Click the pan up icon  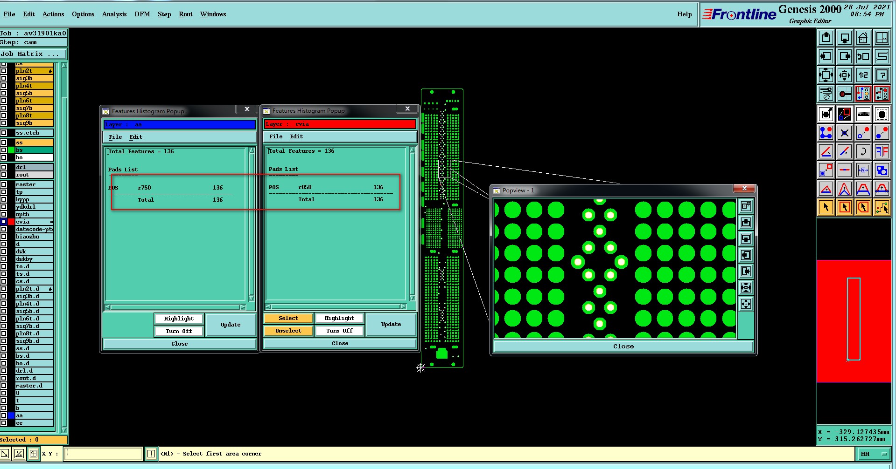[826, 38]
